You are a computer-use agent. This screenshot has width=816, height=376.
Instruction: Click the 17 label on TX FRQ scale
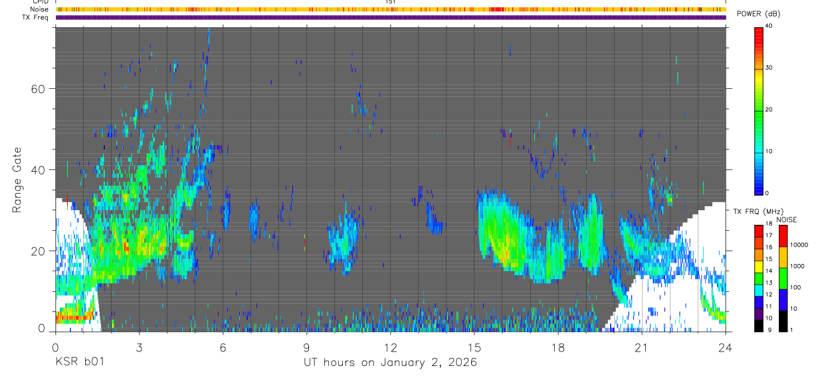click(x=767, y=235)
